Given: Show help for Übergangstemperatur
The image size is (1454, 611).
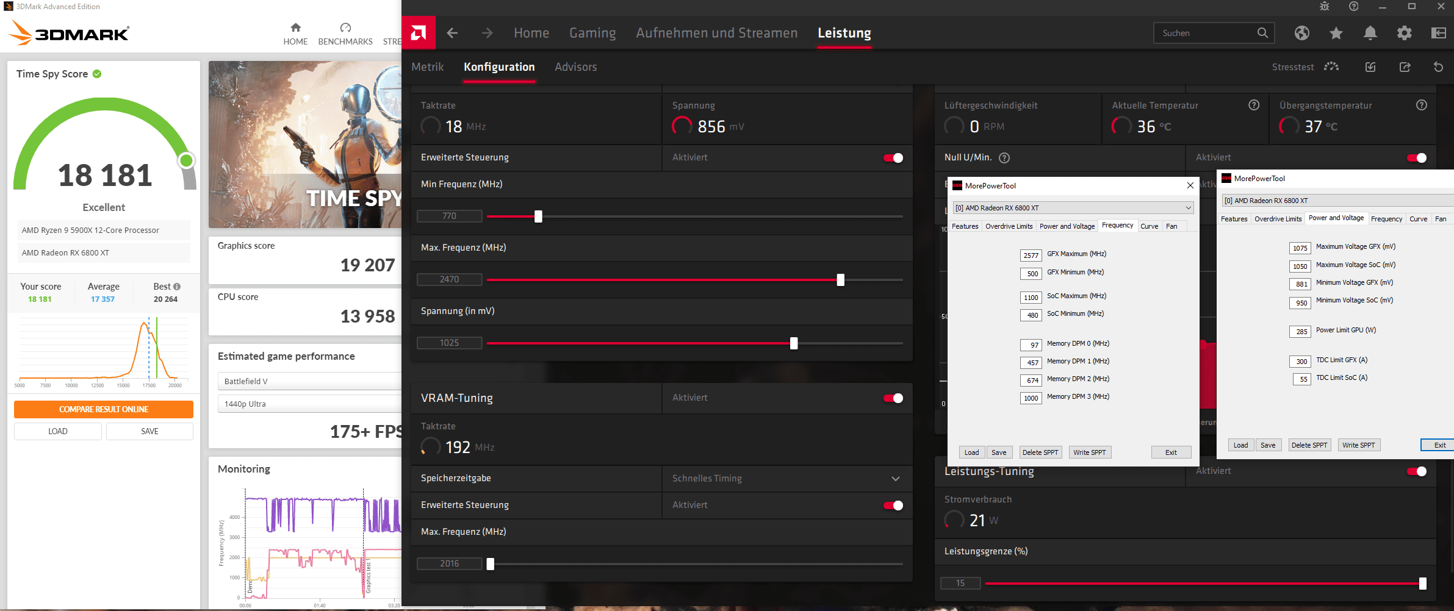Looking at the screenshot, I should pos(1422,105).
